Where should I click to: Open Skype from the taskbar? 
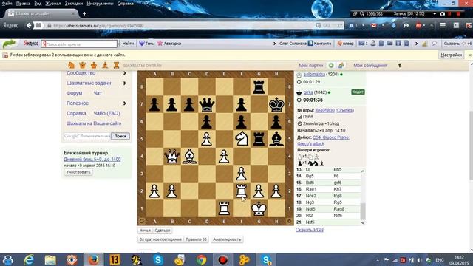click(x=158, y=259)
